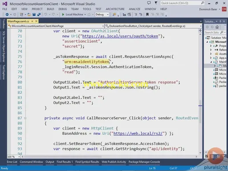Close the Solution Explorer panel
Screen dimensions: 228x171
224,21
